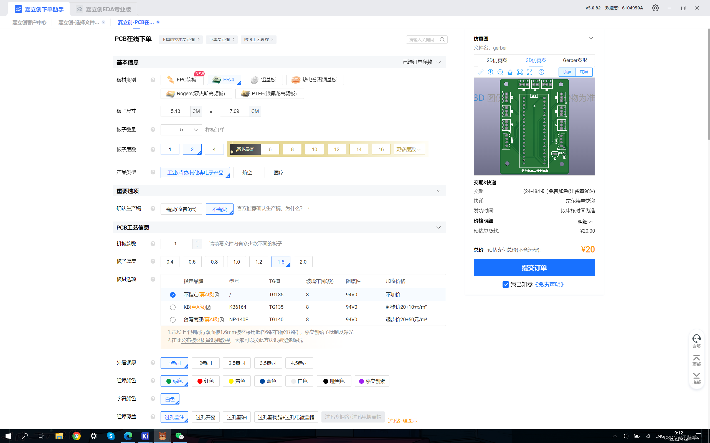Select 2盎司 outer copper thickness
This screenshot has height=443, width=710.
(x=206, y=363)
